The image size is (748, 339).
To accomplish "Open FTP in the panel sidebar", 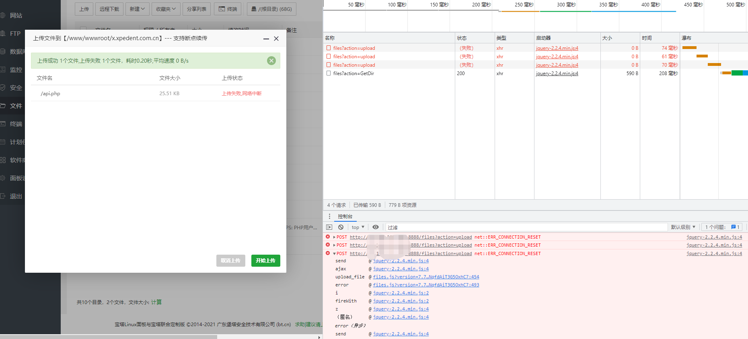I will point(15,33).
